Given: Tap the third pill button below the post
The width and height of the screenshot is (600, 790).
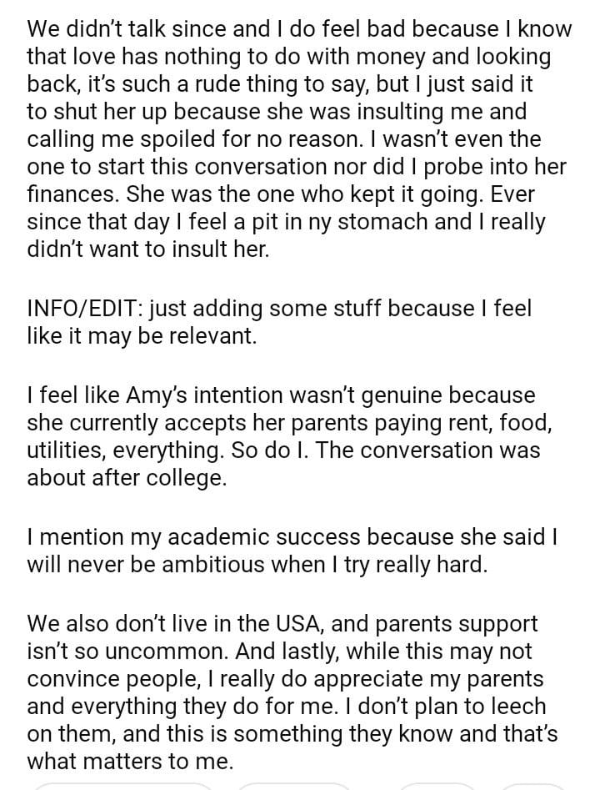Looking at the screenshot, I should pos(436,786).
